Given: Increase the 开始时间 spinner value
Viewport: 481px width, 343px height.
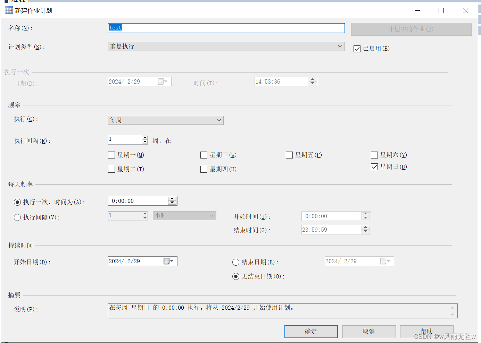Looking at the screenshot, I should [365, 214].
